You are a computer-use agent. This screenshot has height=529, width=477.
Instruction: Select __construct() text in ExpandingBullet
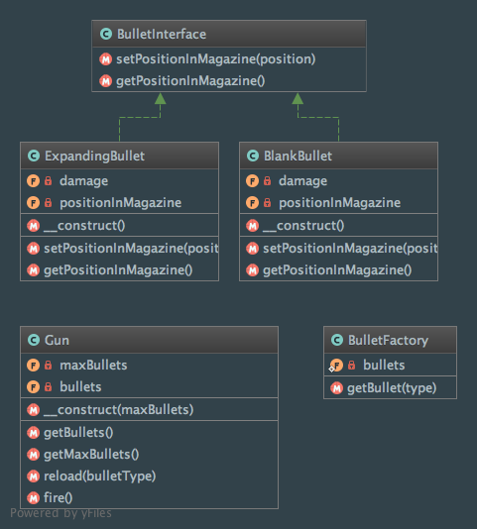tap(84, 225)
